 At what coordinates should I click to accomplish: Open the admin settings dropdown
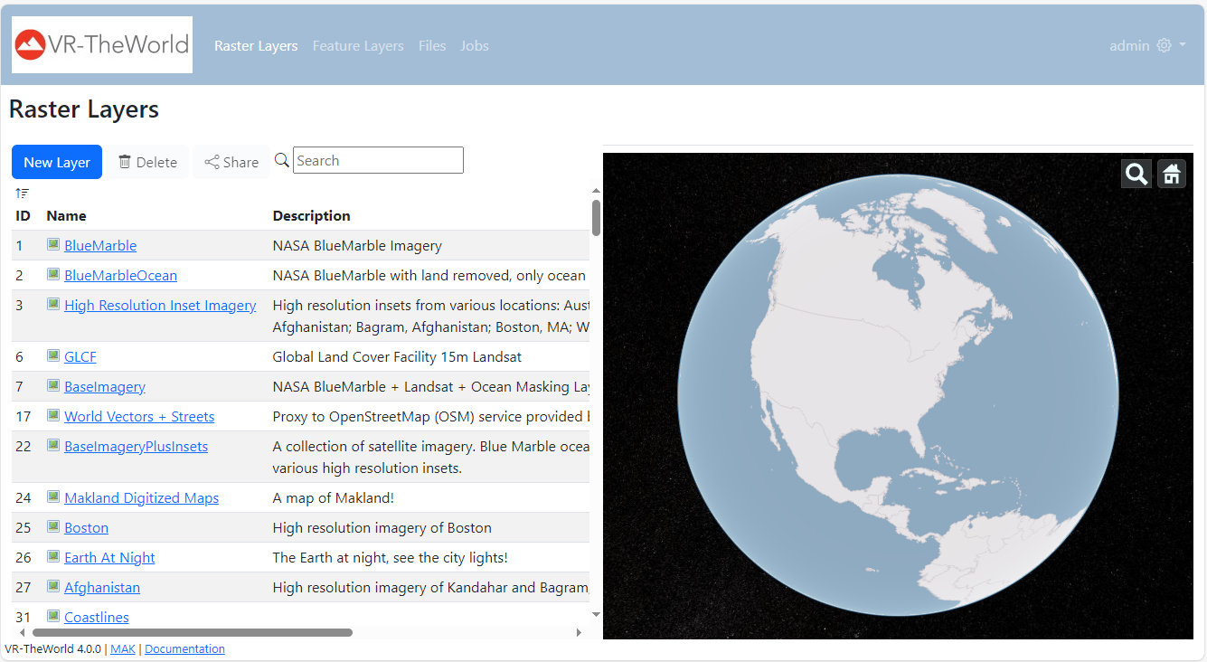click(x=1147, y=45)
